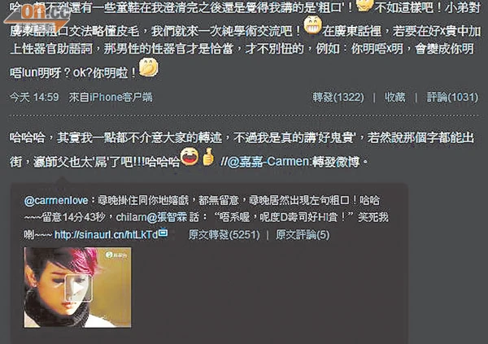Click the on.cc logo watermark
This screenshot has height=344, width=488.
pyautogui.click(x=37, y=17)
